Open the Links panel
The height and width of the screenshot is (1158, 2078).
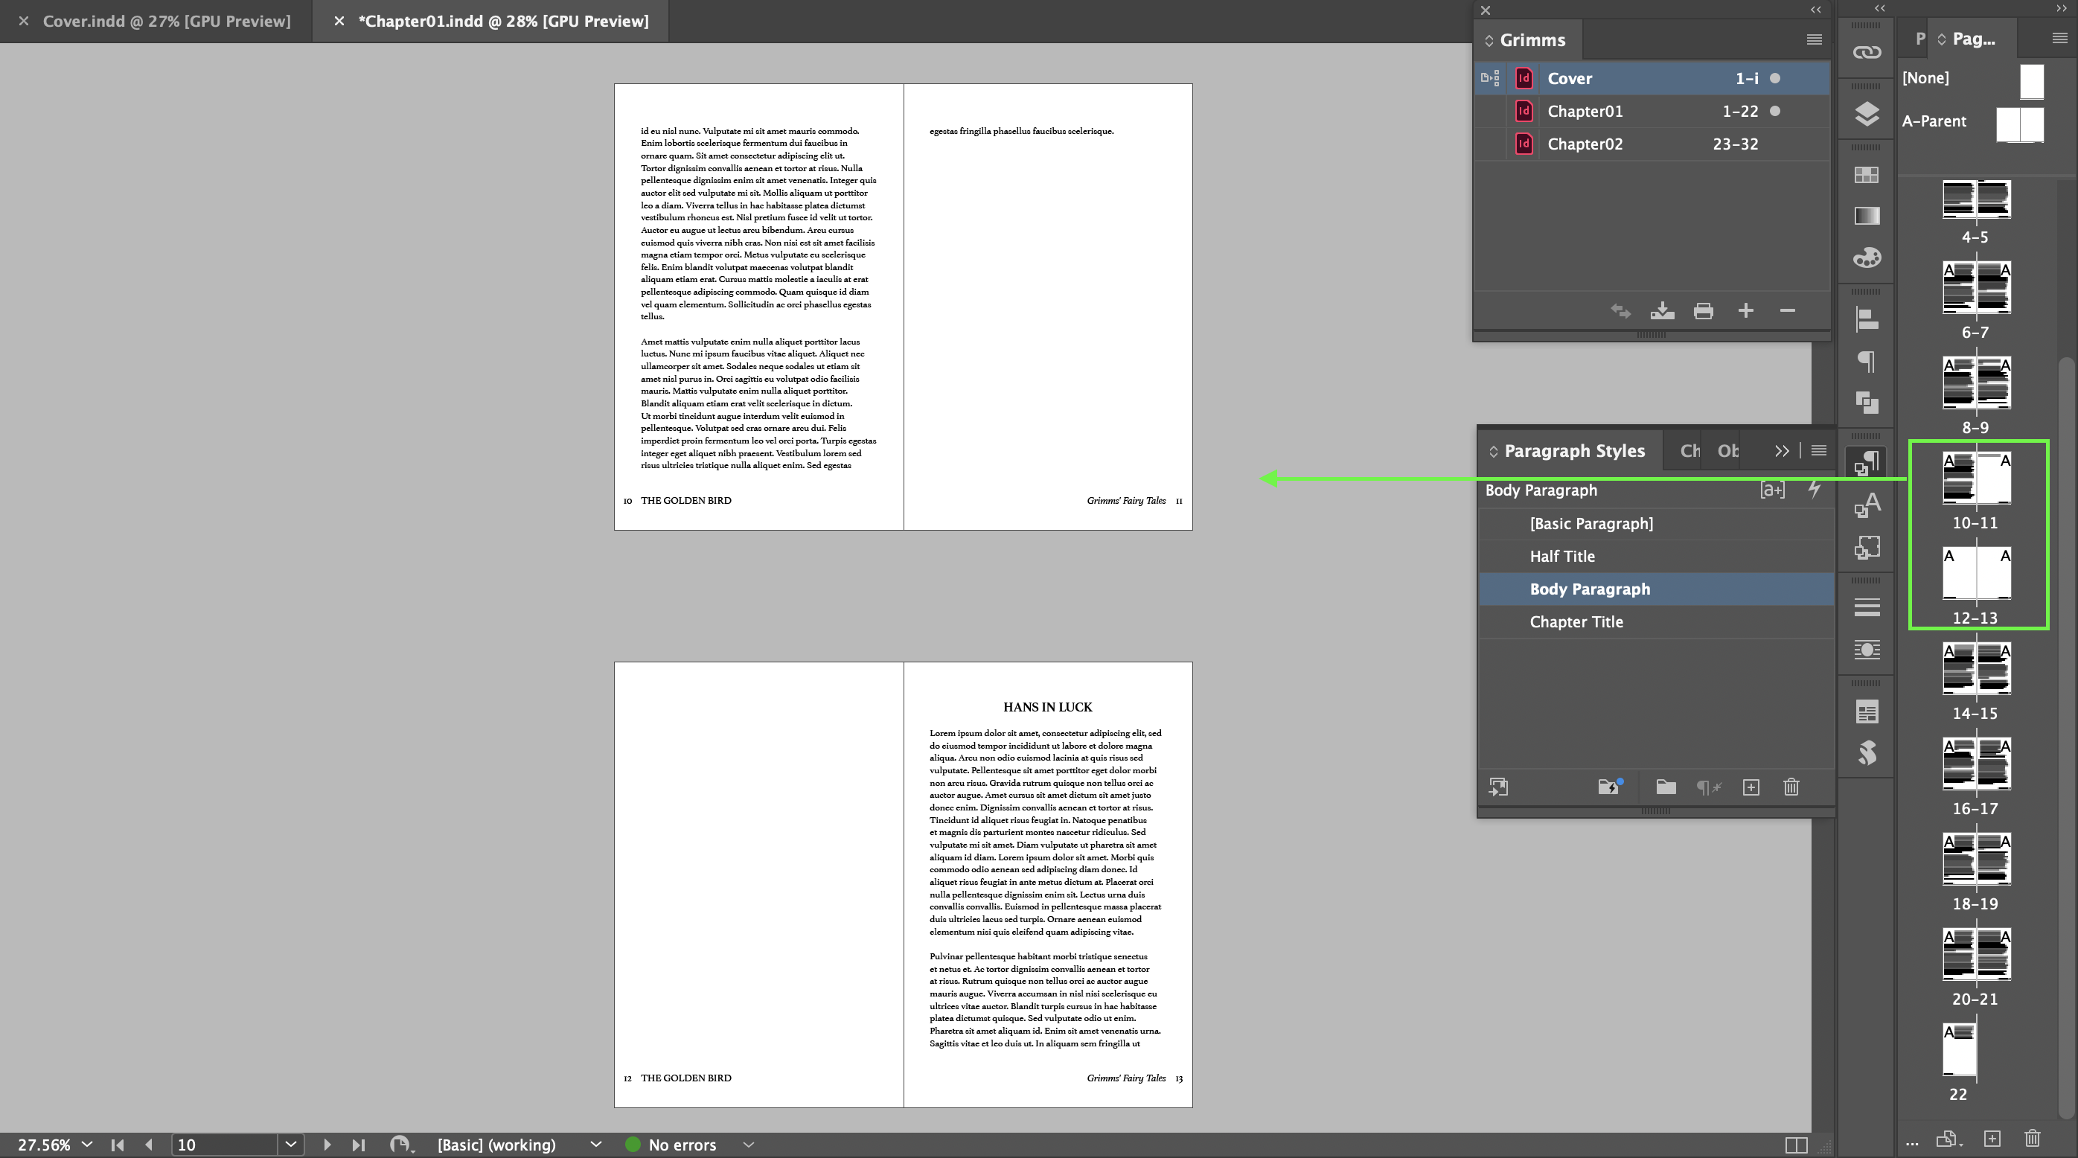1866,51
